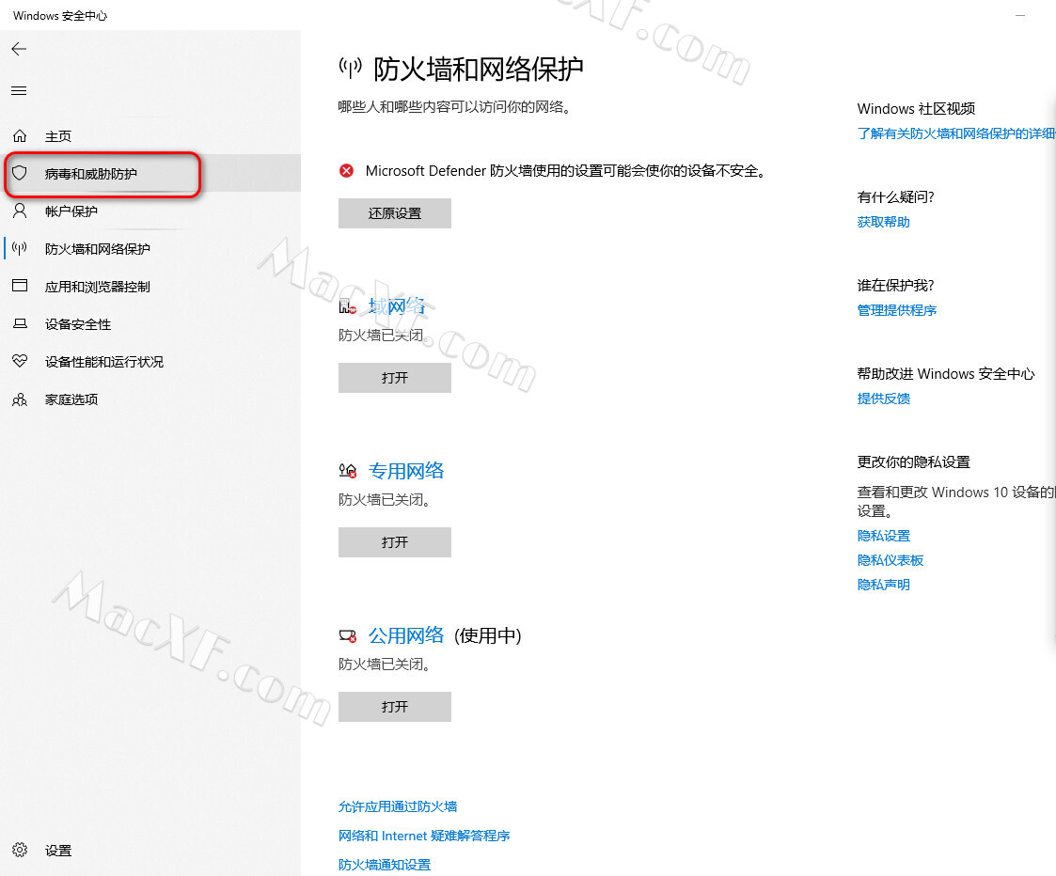1056x876 pixels.
Task: Open 设备性能和运行状况 in the sidebar
Action: point(150,362)
